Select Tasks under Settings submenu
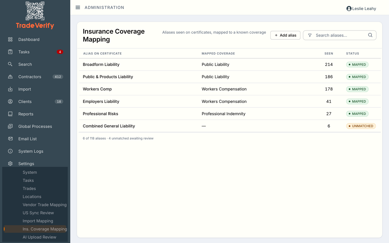389x243 pixels. point(28,180)
